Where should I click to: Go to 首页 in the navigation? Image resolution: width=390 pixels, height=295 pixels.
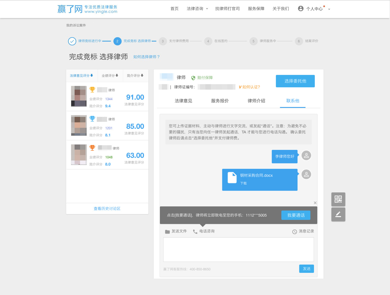[174, 9]
